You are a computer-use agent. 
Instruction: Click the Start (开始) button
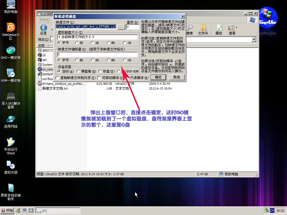pos(7,211)
